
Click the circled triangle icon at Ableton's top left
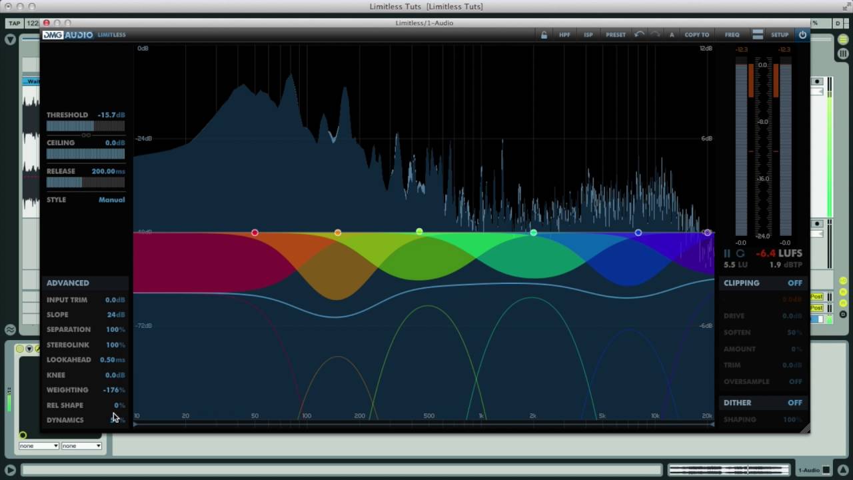(10, 40)
